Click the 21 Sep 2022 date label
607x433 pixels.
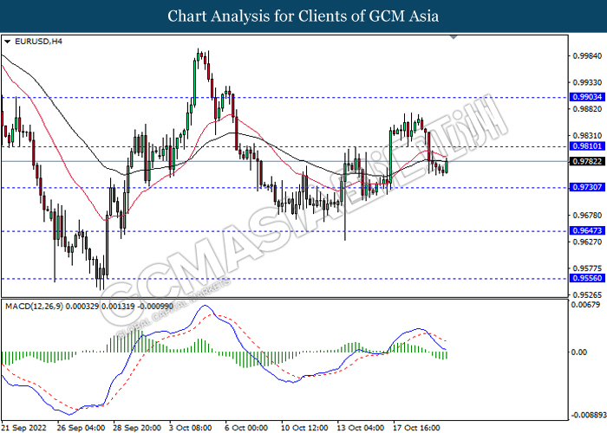point(24,428)
